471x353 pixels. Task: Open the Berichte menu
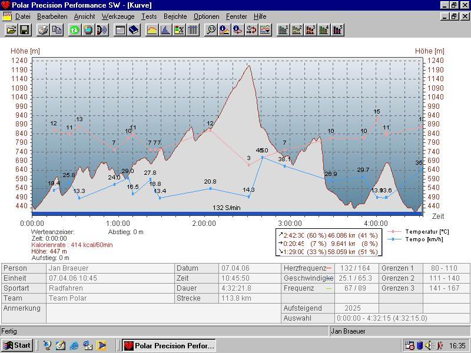[x=175, y=16]
